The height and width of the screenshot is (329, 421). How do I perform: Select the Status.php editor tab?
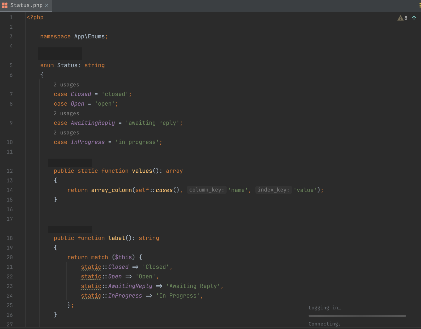point(26,6)
